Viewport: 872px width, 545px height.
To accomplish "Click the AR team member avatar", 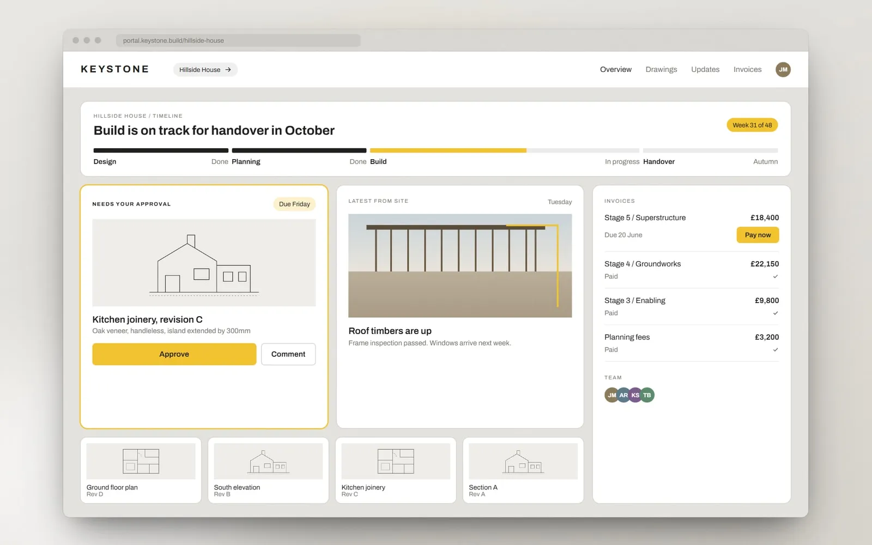I will tap(623, 395).
